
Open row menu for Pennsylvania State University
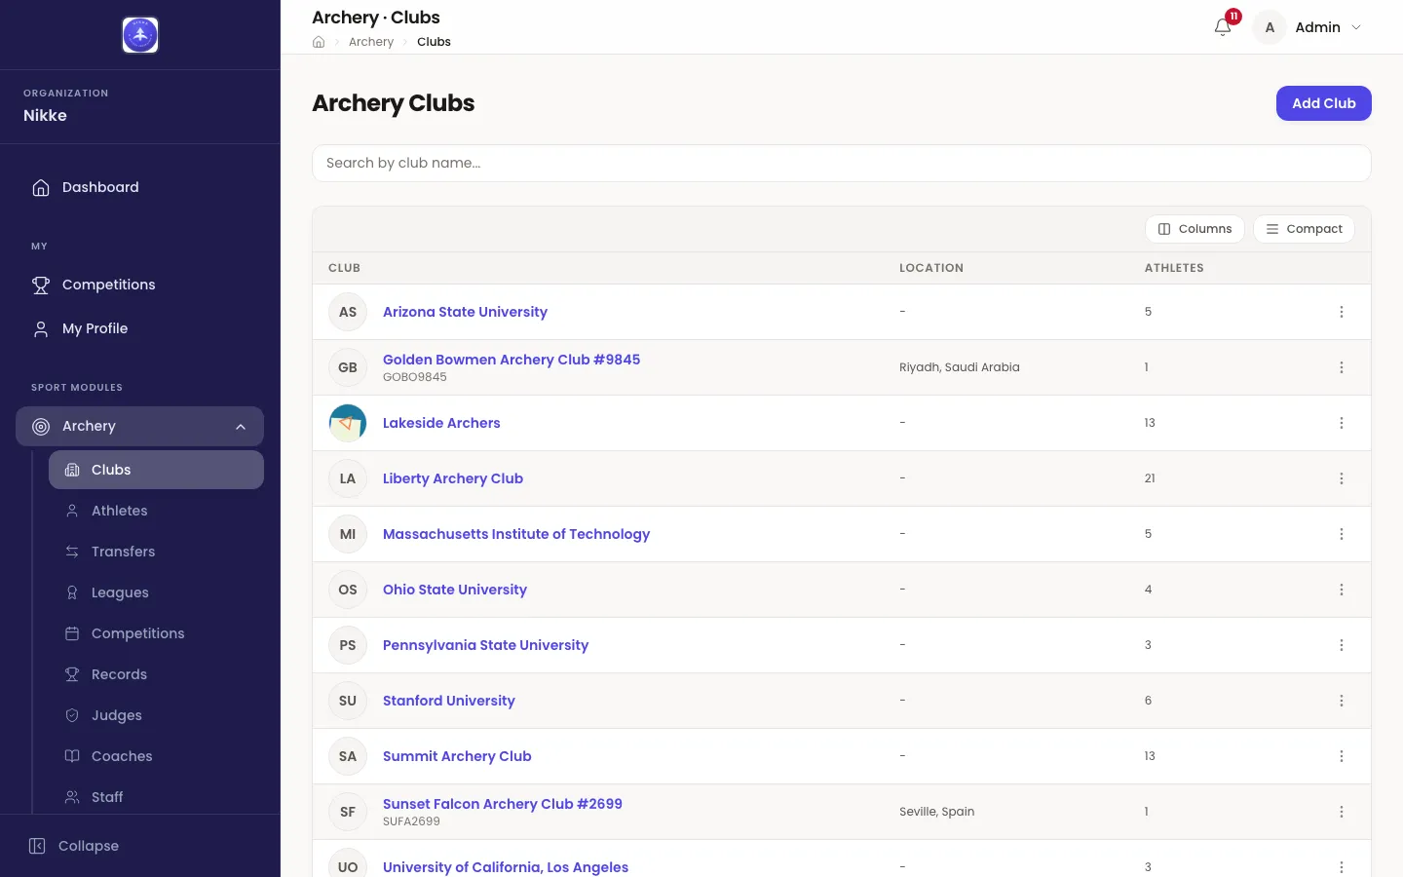1342,645
